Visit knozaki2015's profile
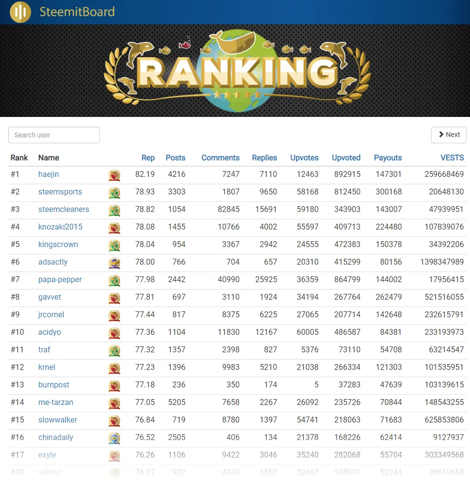The image size is (470, 480). click(60, 227)
